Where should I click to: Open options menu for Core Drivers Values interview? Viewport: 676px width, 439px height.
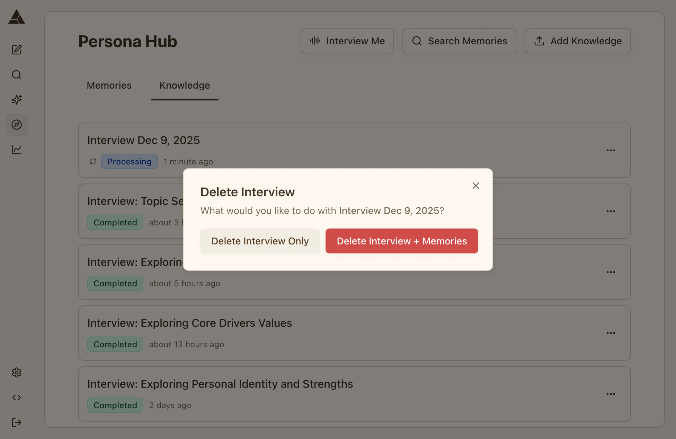(x=611, y=333)
